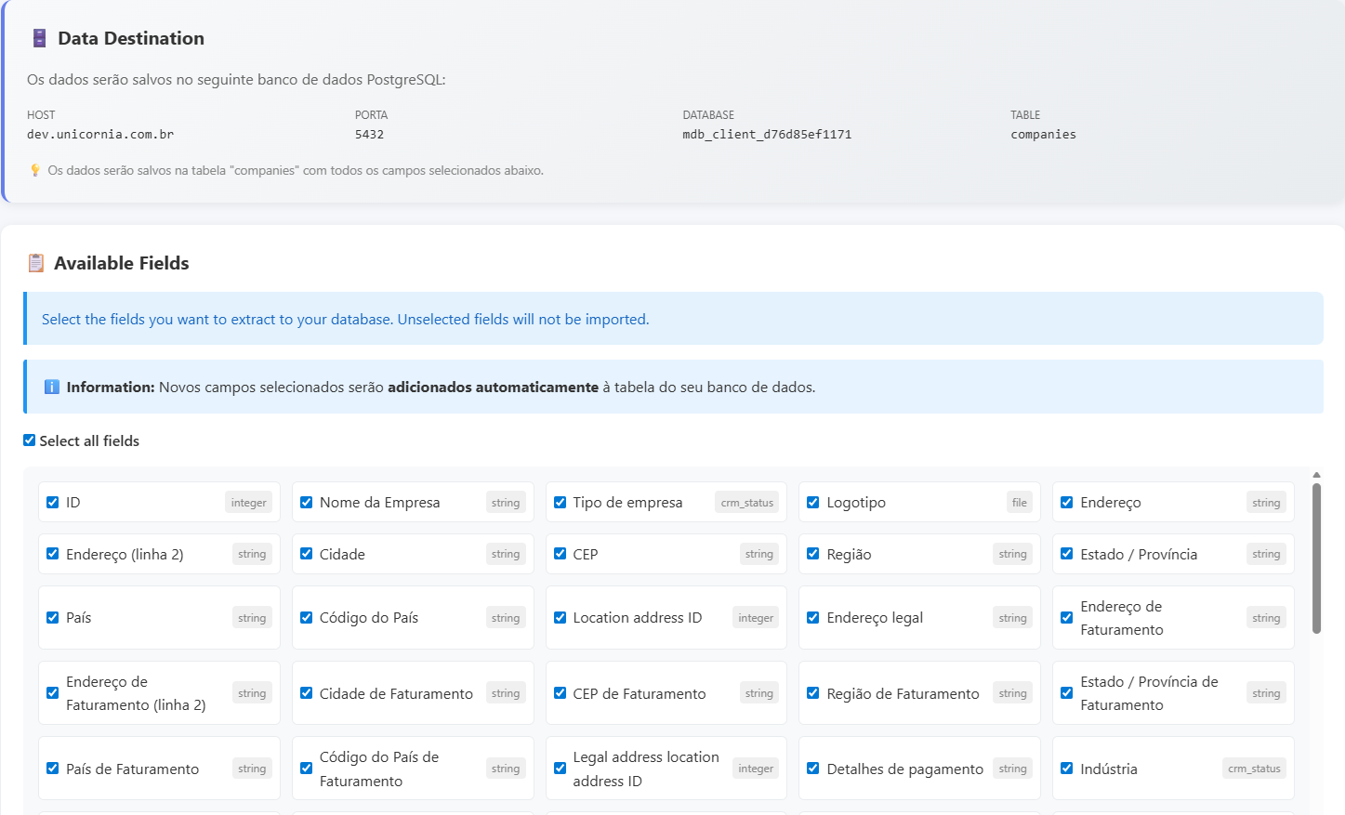Uncheck the ID field checkbox
The image size is (1345, 815).
[53, 502]
